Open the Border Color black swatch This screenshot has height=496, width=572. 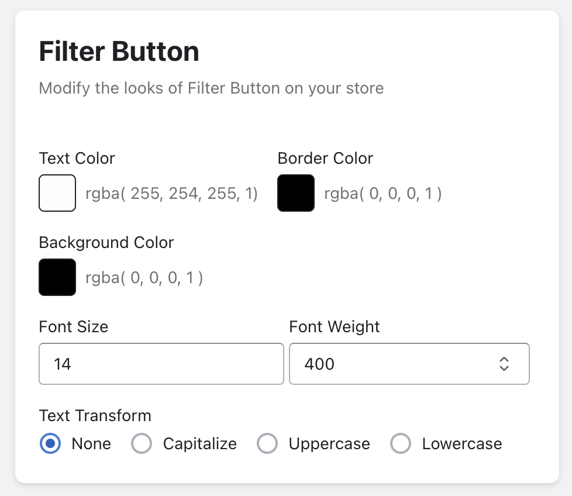pos(296,193)
